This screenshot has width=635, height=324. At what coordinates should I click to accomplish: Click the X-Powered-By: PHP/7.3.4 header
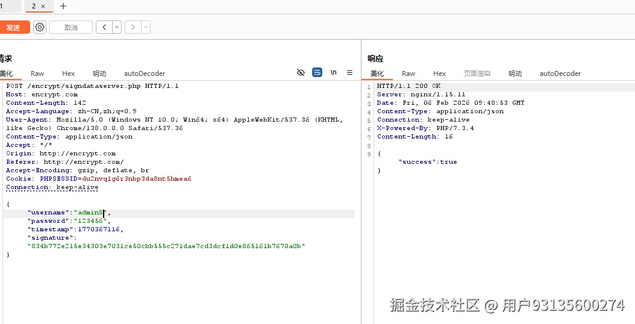(425, 128)
